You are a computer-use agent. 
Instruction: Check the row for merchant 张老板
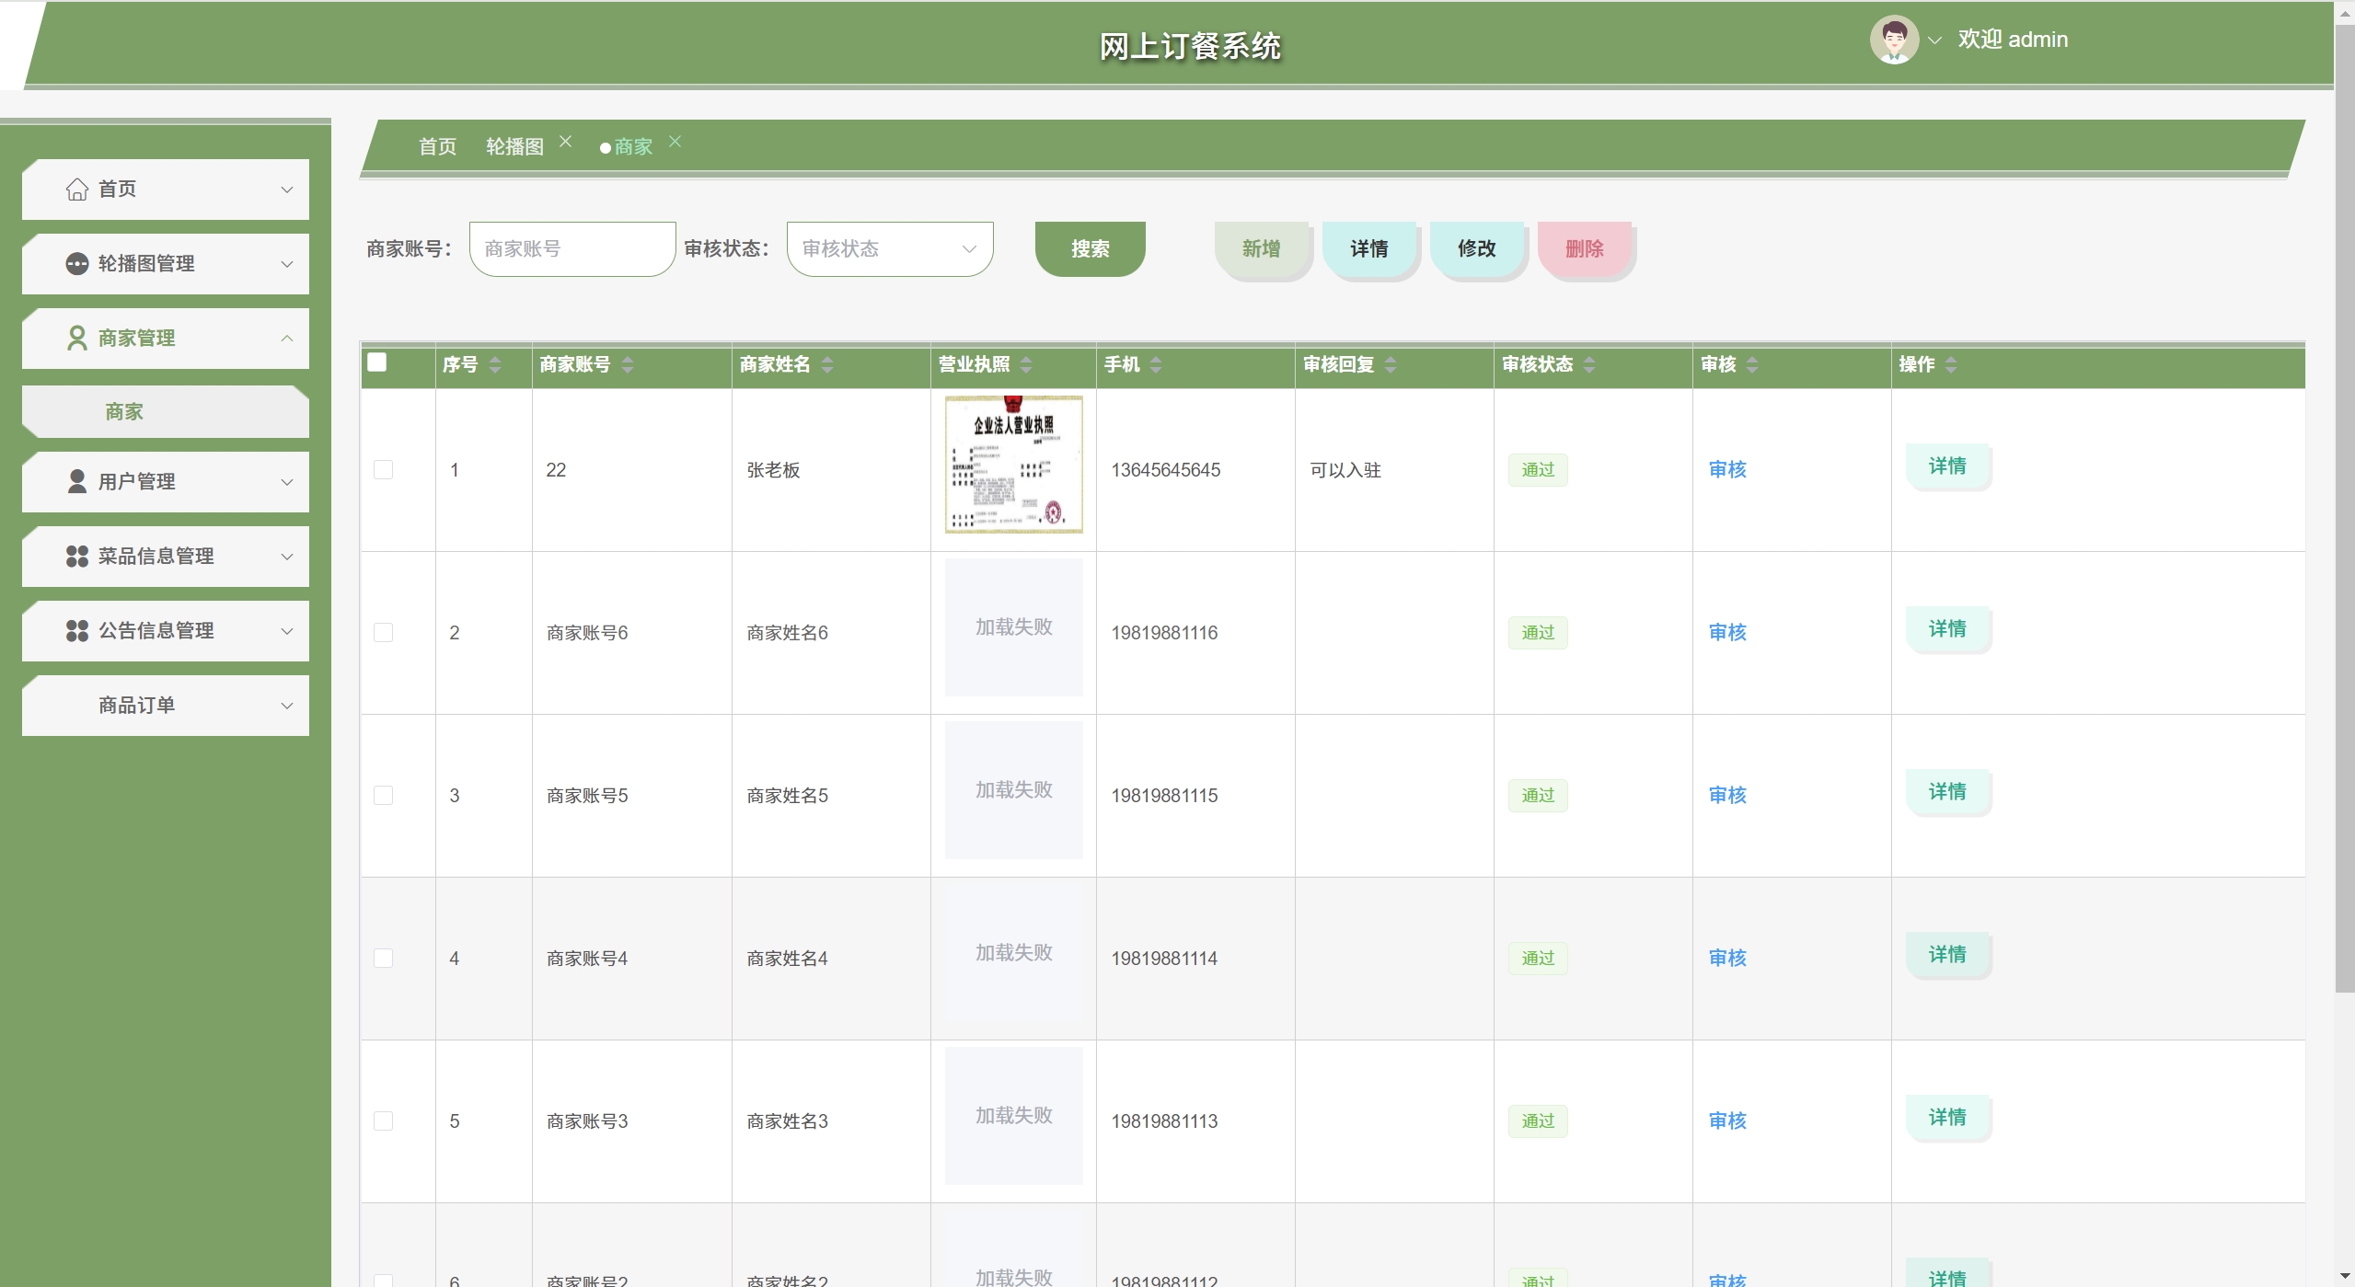click(384, 470)
